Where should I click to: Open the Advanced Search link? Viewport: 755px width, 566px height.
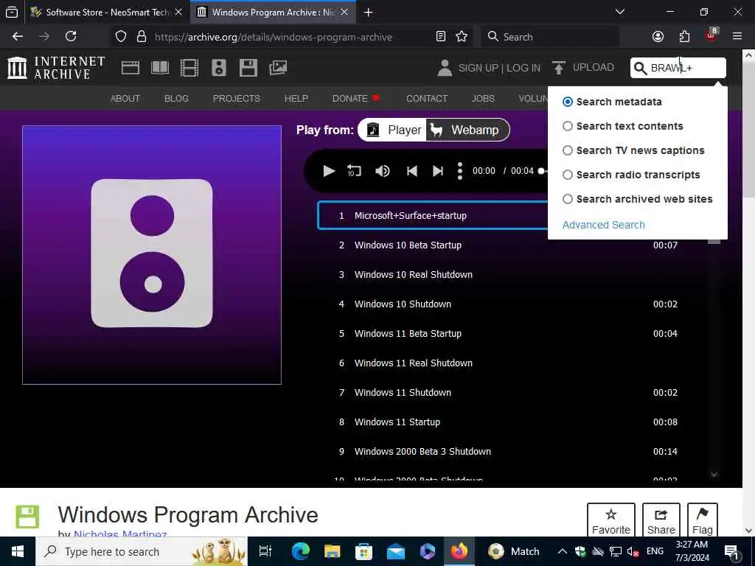click(603, 225)
